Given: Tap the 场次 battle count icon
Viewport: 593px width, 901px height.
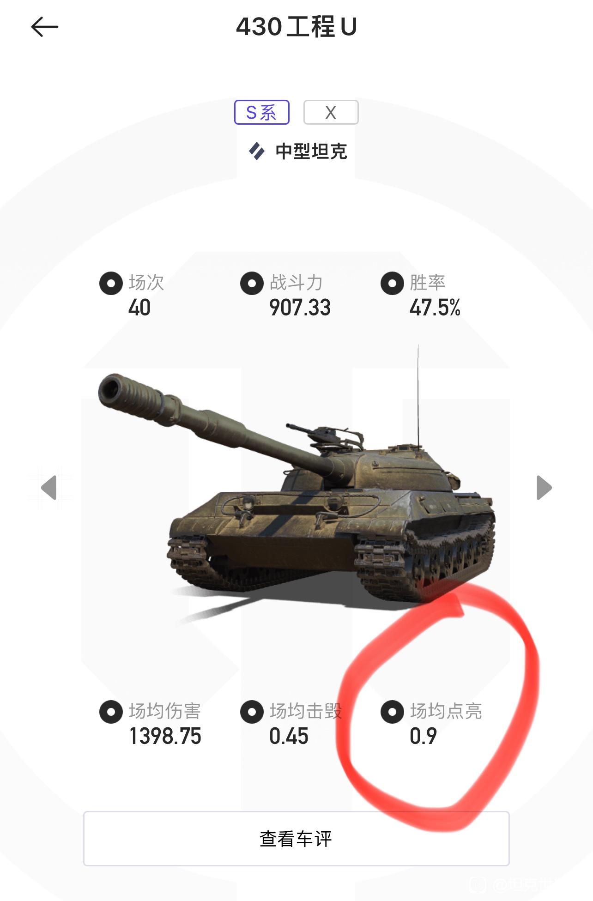Looking at the screenshot, I should click(x=111, y=283).
